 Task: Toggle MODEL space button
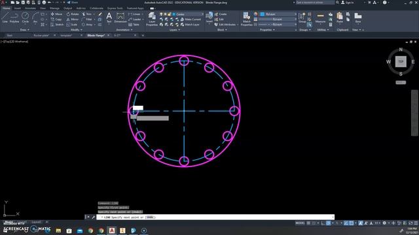pos(300,223)
